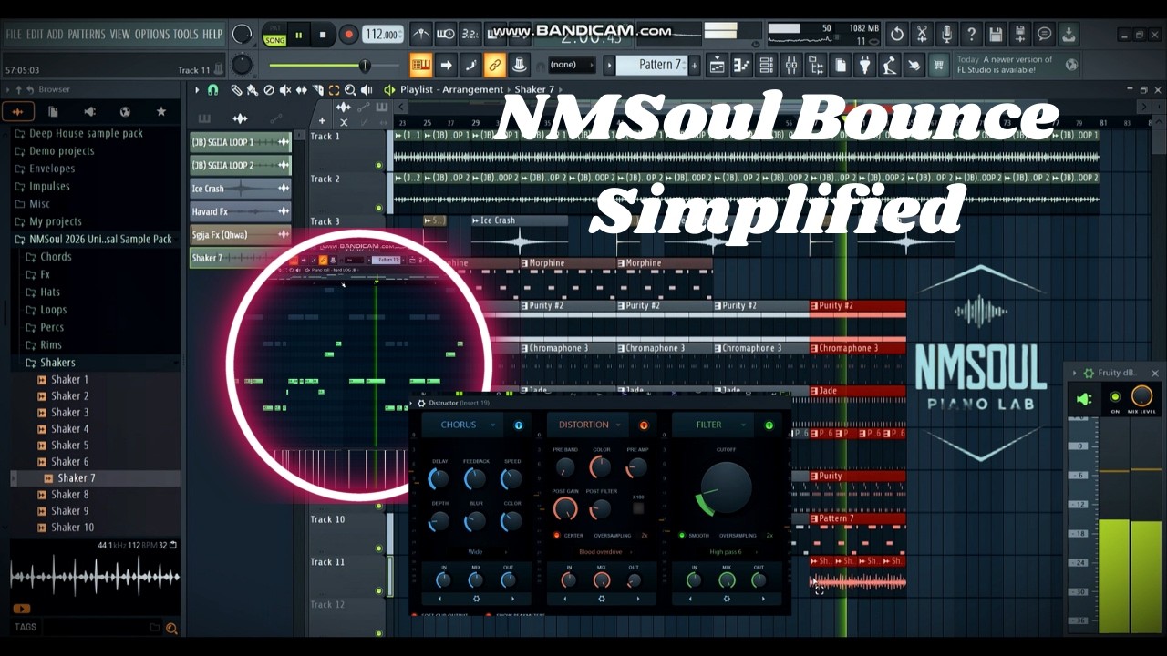
Task: Expand the Chords folder
Action: coord(55,257)
